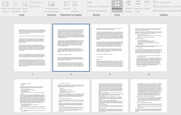Switch to Borrador view
Viewport: 181px width, 115px height.
coord(36,6)
